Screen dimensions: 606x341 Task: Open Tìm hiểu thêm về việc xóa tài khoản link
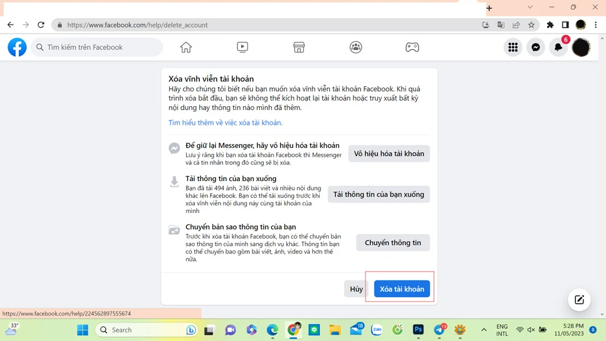[226, 122]
